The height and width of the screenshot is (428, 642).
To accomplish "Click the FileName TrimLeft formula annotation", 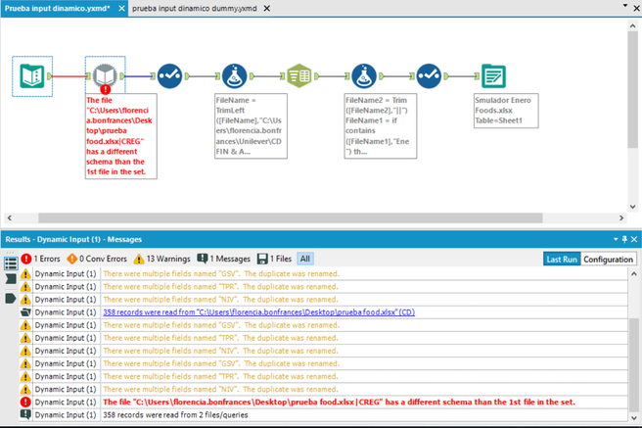I will tap(251, 125).
